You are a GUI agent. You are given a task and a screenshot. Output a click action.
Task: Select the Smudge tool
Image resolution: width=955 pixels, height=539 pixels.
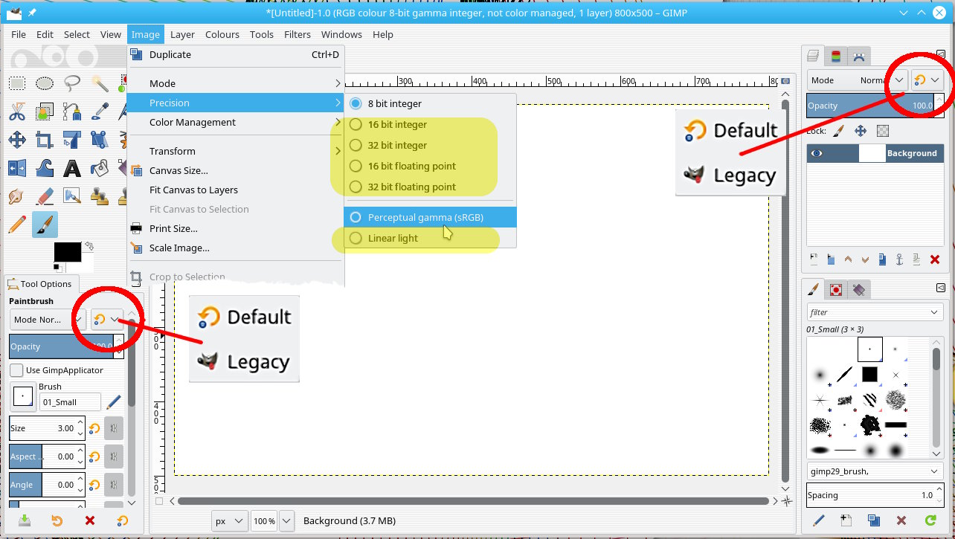pos(17,196)
